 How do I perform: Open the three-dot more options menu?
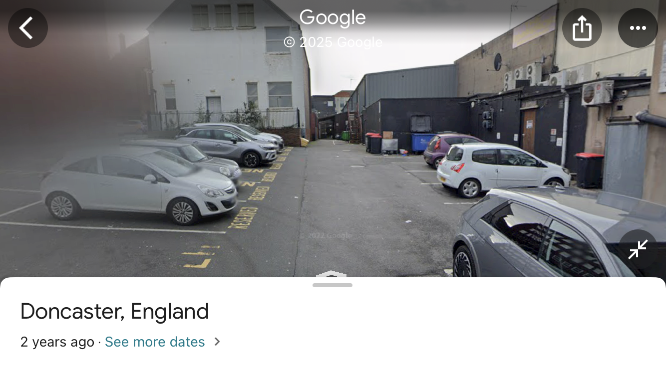point(638,28)
